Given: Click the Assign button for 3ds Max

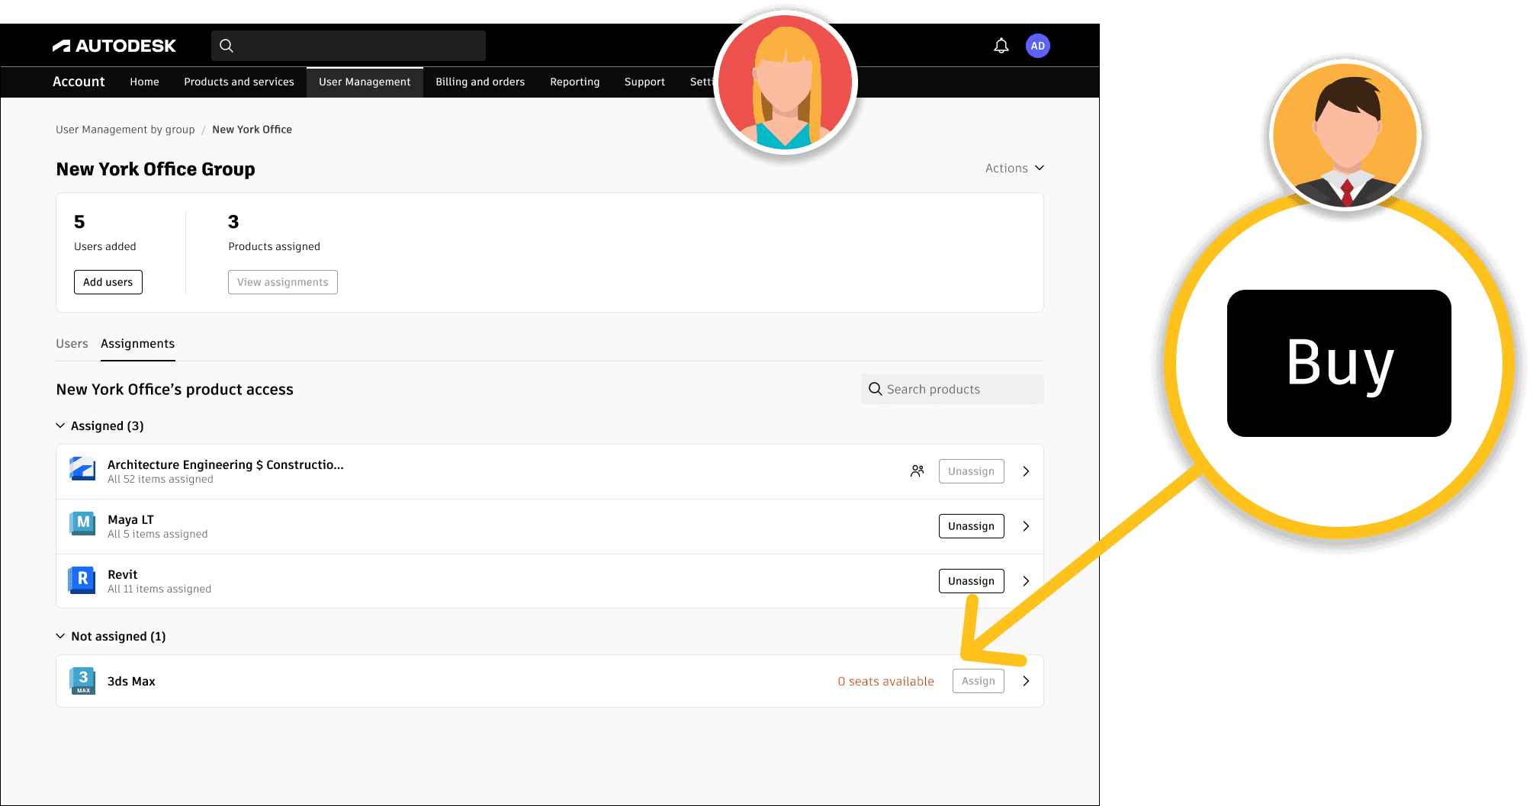Looking at the screenshot, I should (x=978, y=681).
